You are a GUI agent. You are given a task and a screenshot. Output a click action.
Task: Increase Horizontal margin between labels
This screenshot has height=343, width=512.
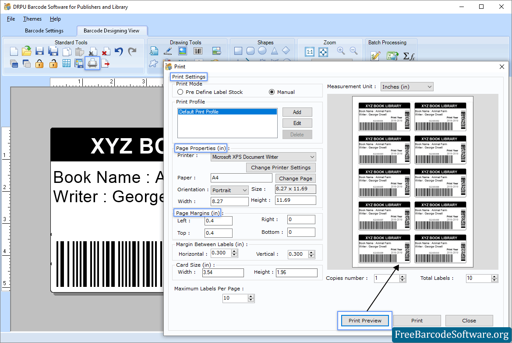[234, 251]
